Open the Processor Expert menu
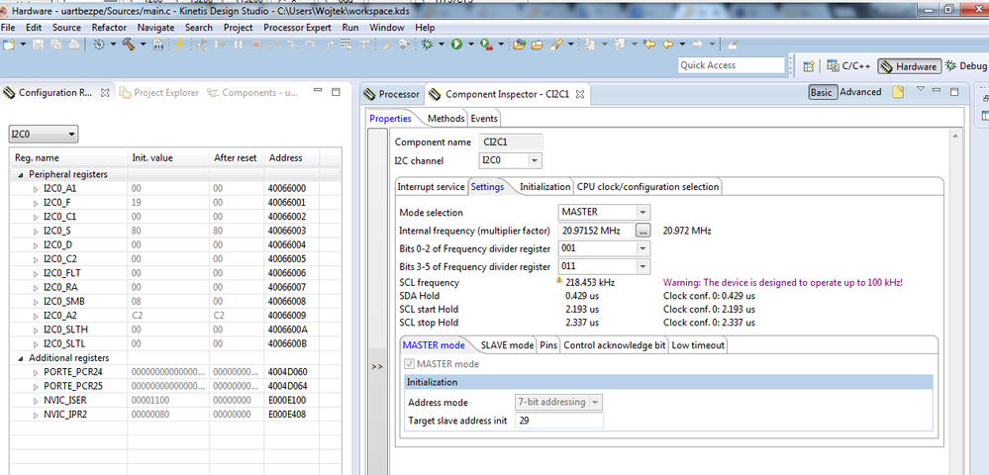The height and width of the screenshot is (475, 989). 297,28
